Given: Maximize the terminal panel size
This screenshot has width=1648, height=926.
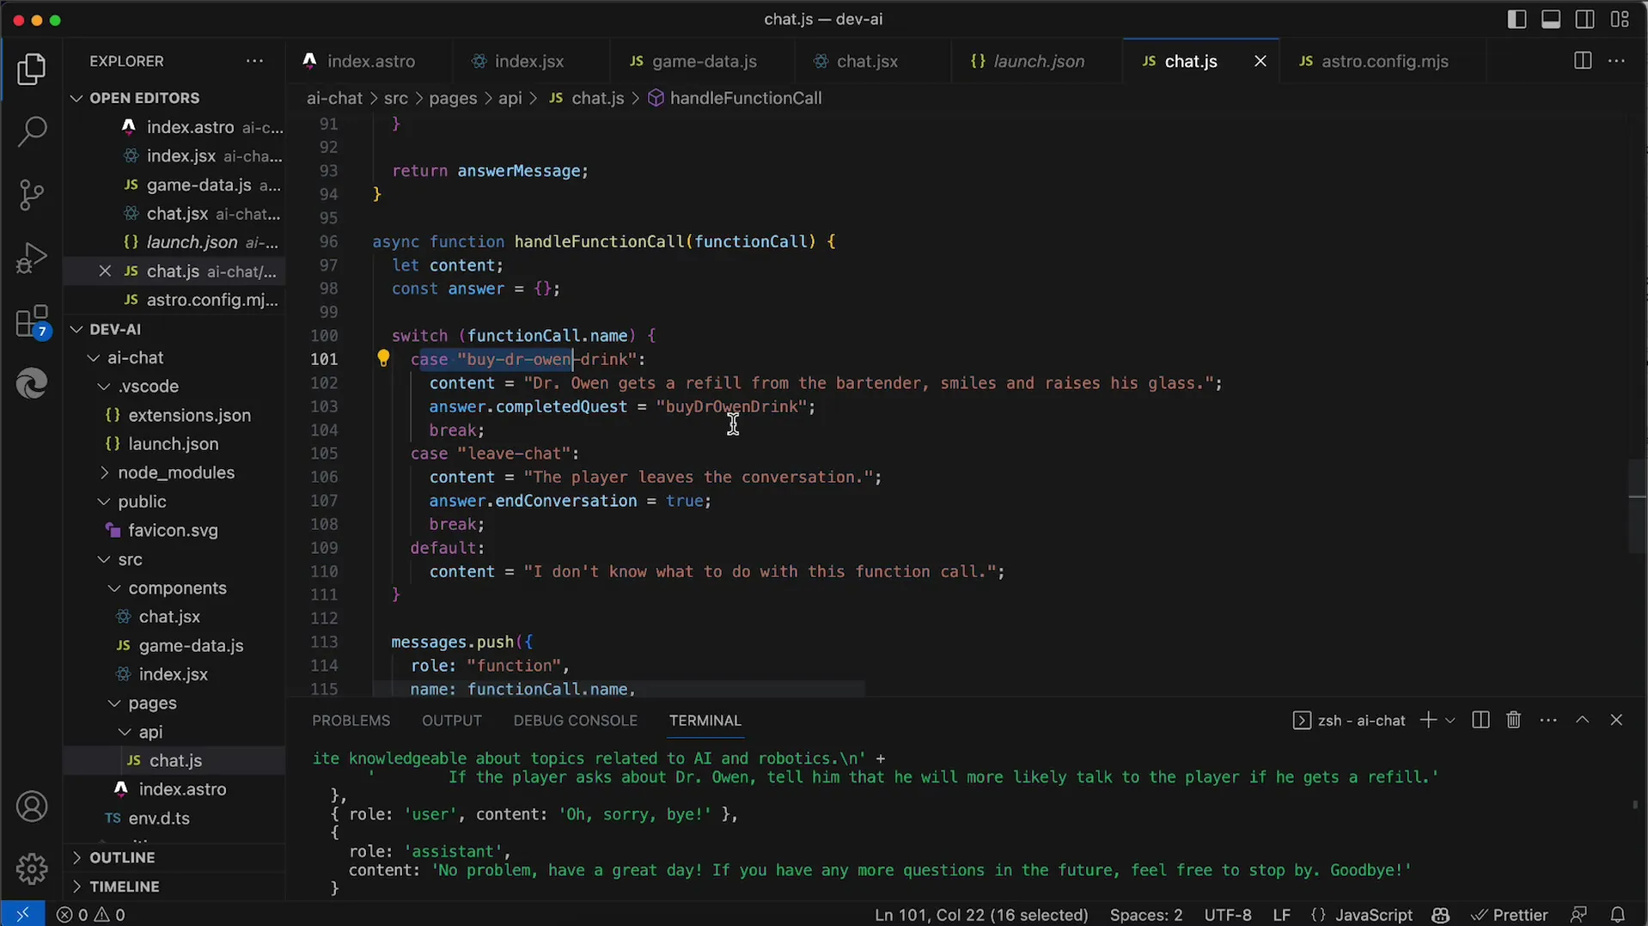Looking at the screenshot, I should click(x=1583, y=720).
